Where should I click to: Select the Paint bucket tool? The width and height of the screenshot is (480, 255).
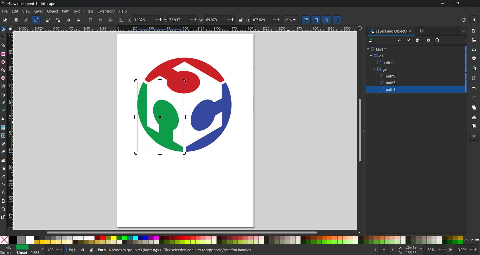click(x=3, y=152)
